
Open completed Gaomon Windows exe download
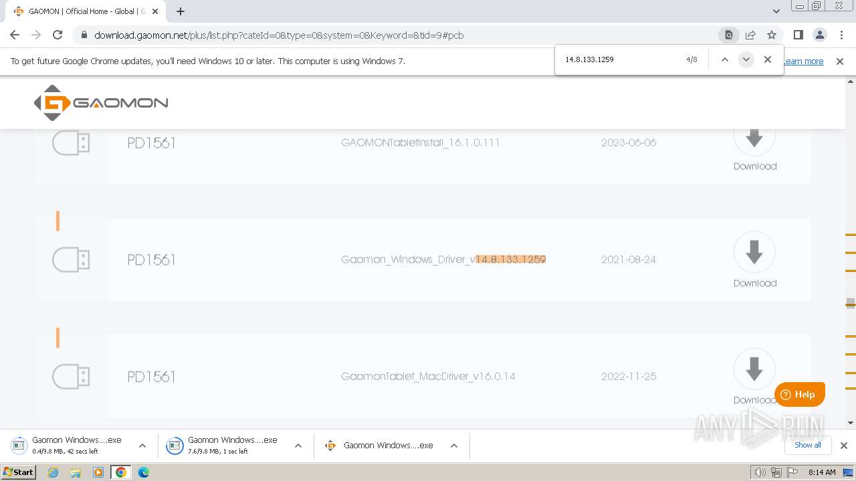[381, 446]
